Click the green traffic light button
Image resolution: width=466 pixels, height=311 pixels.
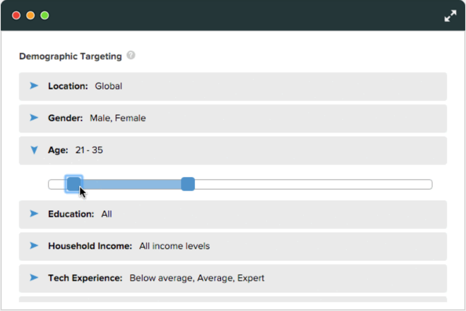click(44, 15)
